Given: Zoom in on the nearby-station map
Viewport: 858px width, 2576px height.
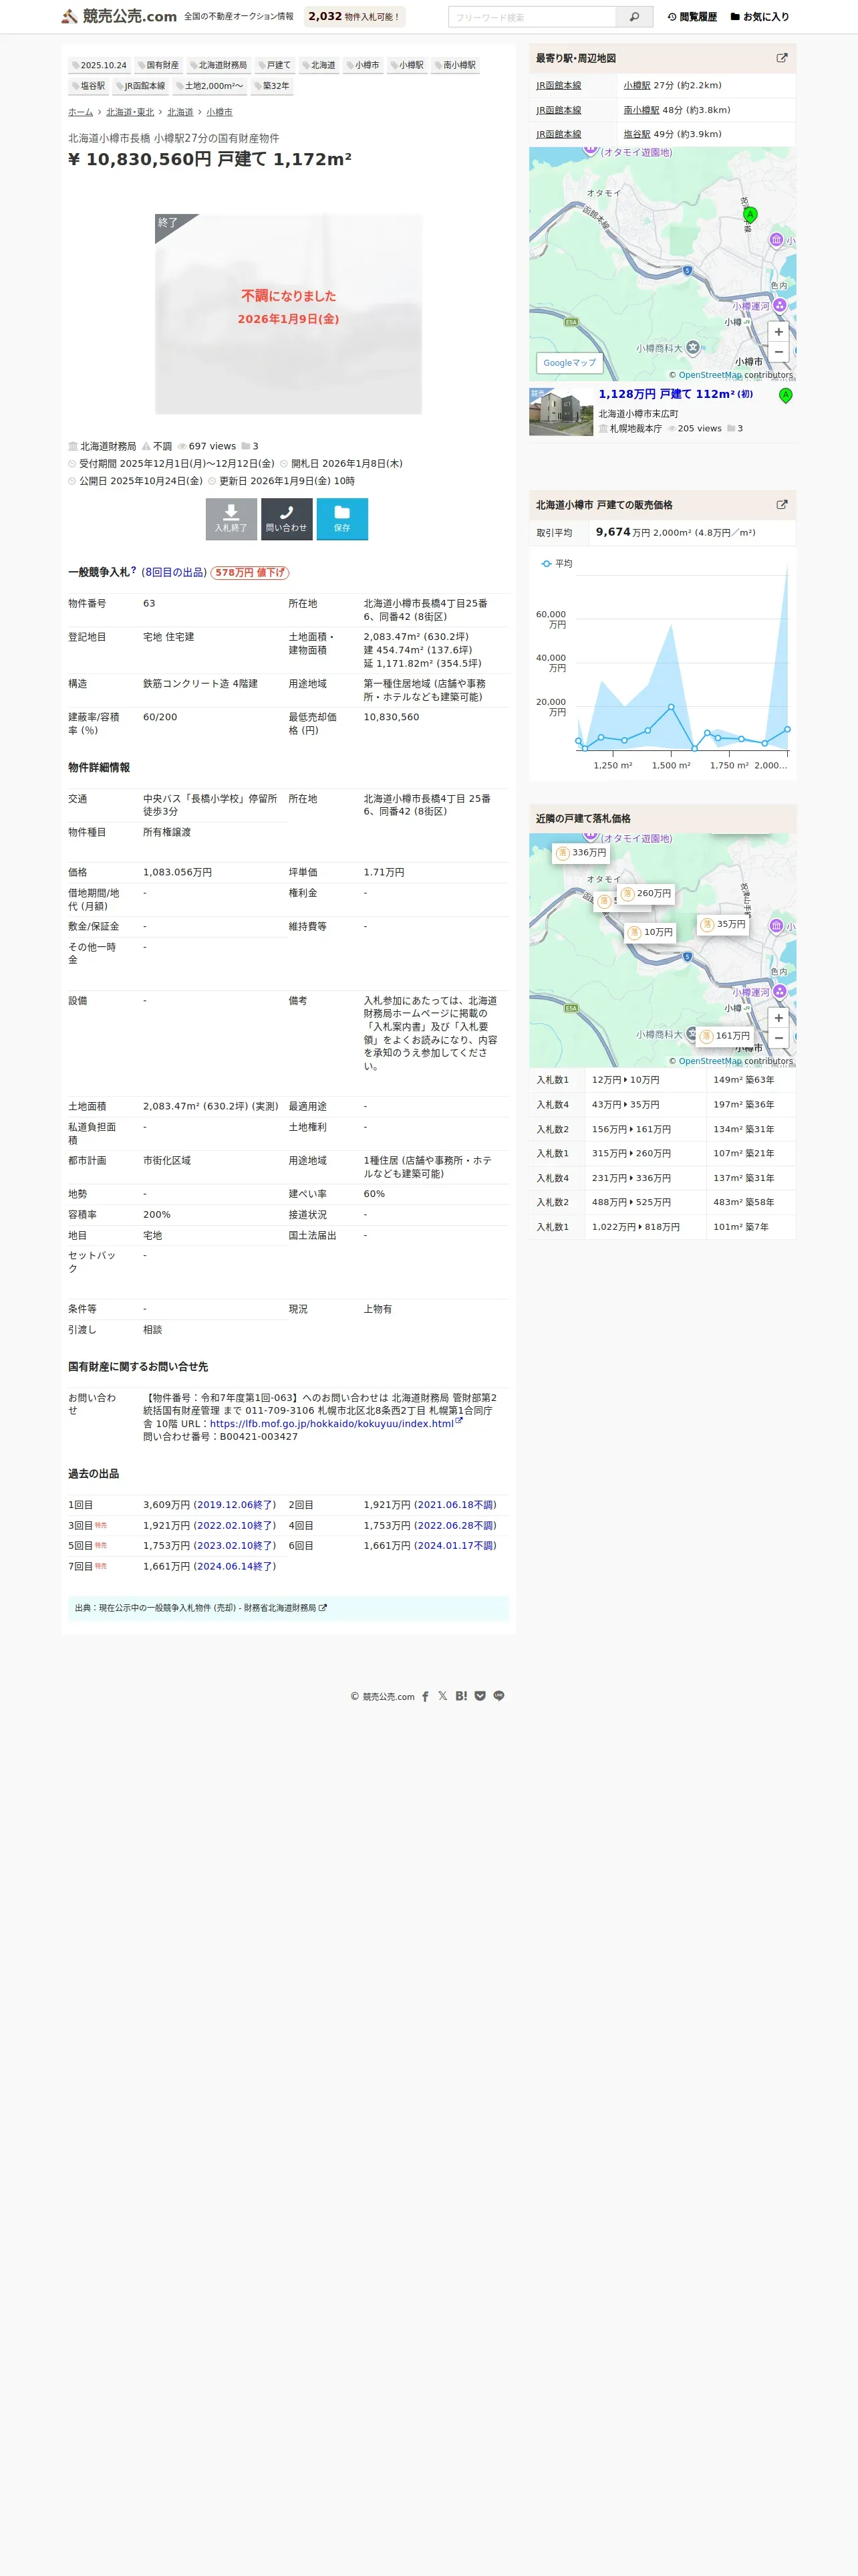Looking at the screenshot, I should 778,332.
